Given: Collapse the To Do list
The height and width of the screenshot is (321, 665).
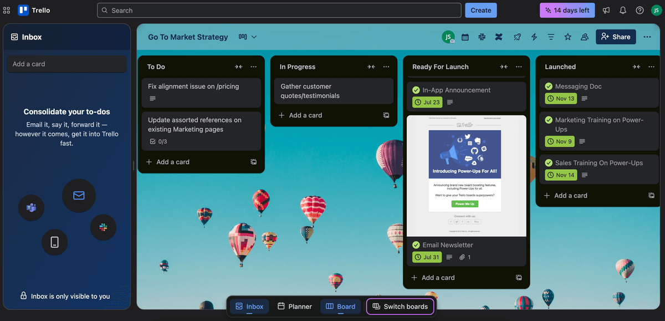Looking at the screenshot, I should [238, 66].
